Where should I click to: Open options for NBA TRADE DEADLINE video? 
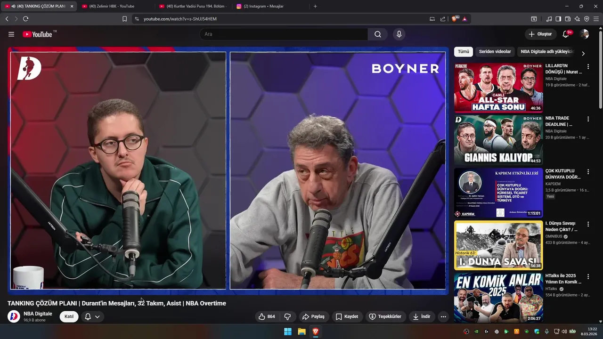point(588,119)
